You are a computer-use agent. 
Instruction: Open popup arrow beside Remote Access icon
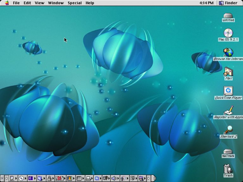point(109,178)
